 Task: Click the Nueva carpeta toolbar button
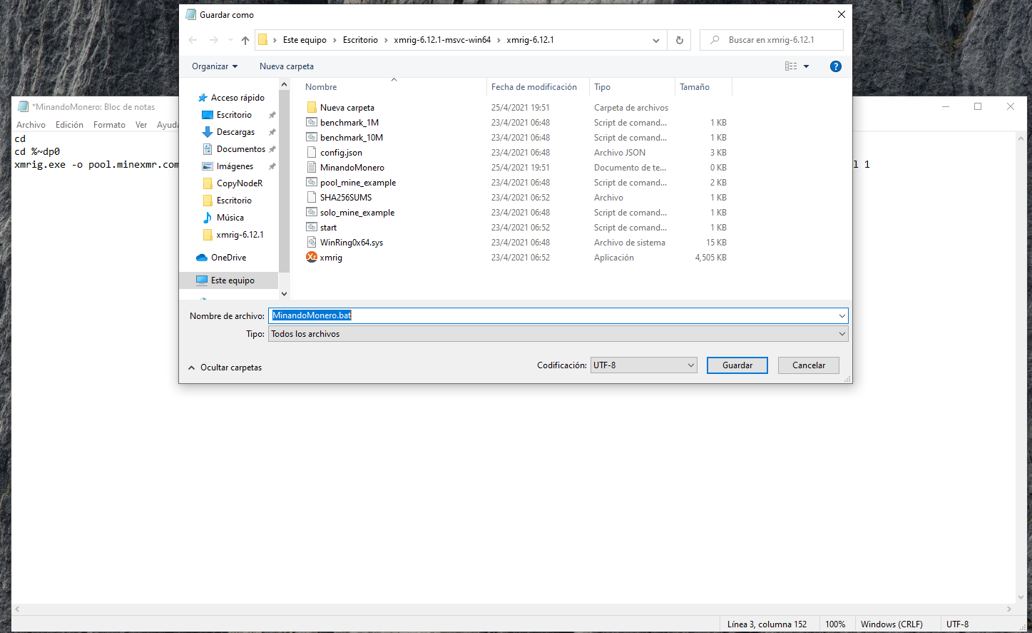[286, 66]
